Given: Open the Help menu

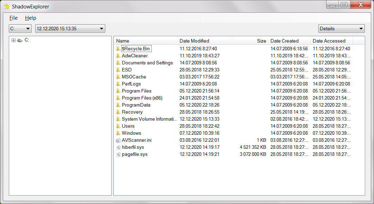Looking at the screenshot, I should (31, 18).
